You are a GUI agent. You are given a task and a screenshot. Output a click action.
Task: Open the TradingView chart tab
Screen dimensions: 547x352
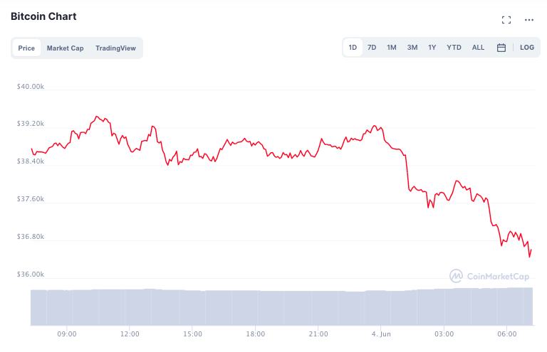pos(115,48)
